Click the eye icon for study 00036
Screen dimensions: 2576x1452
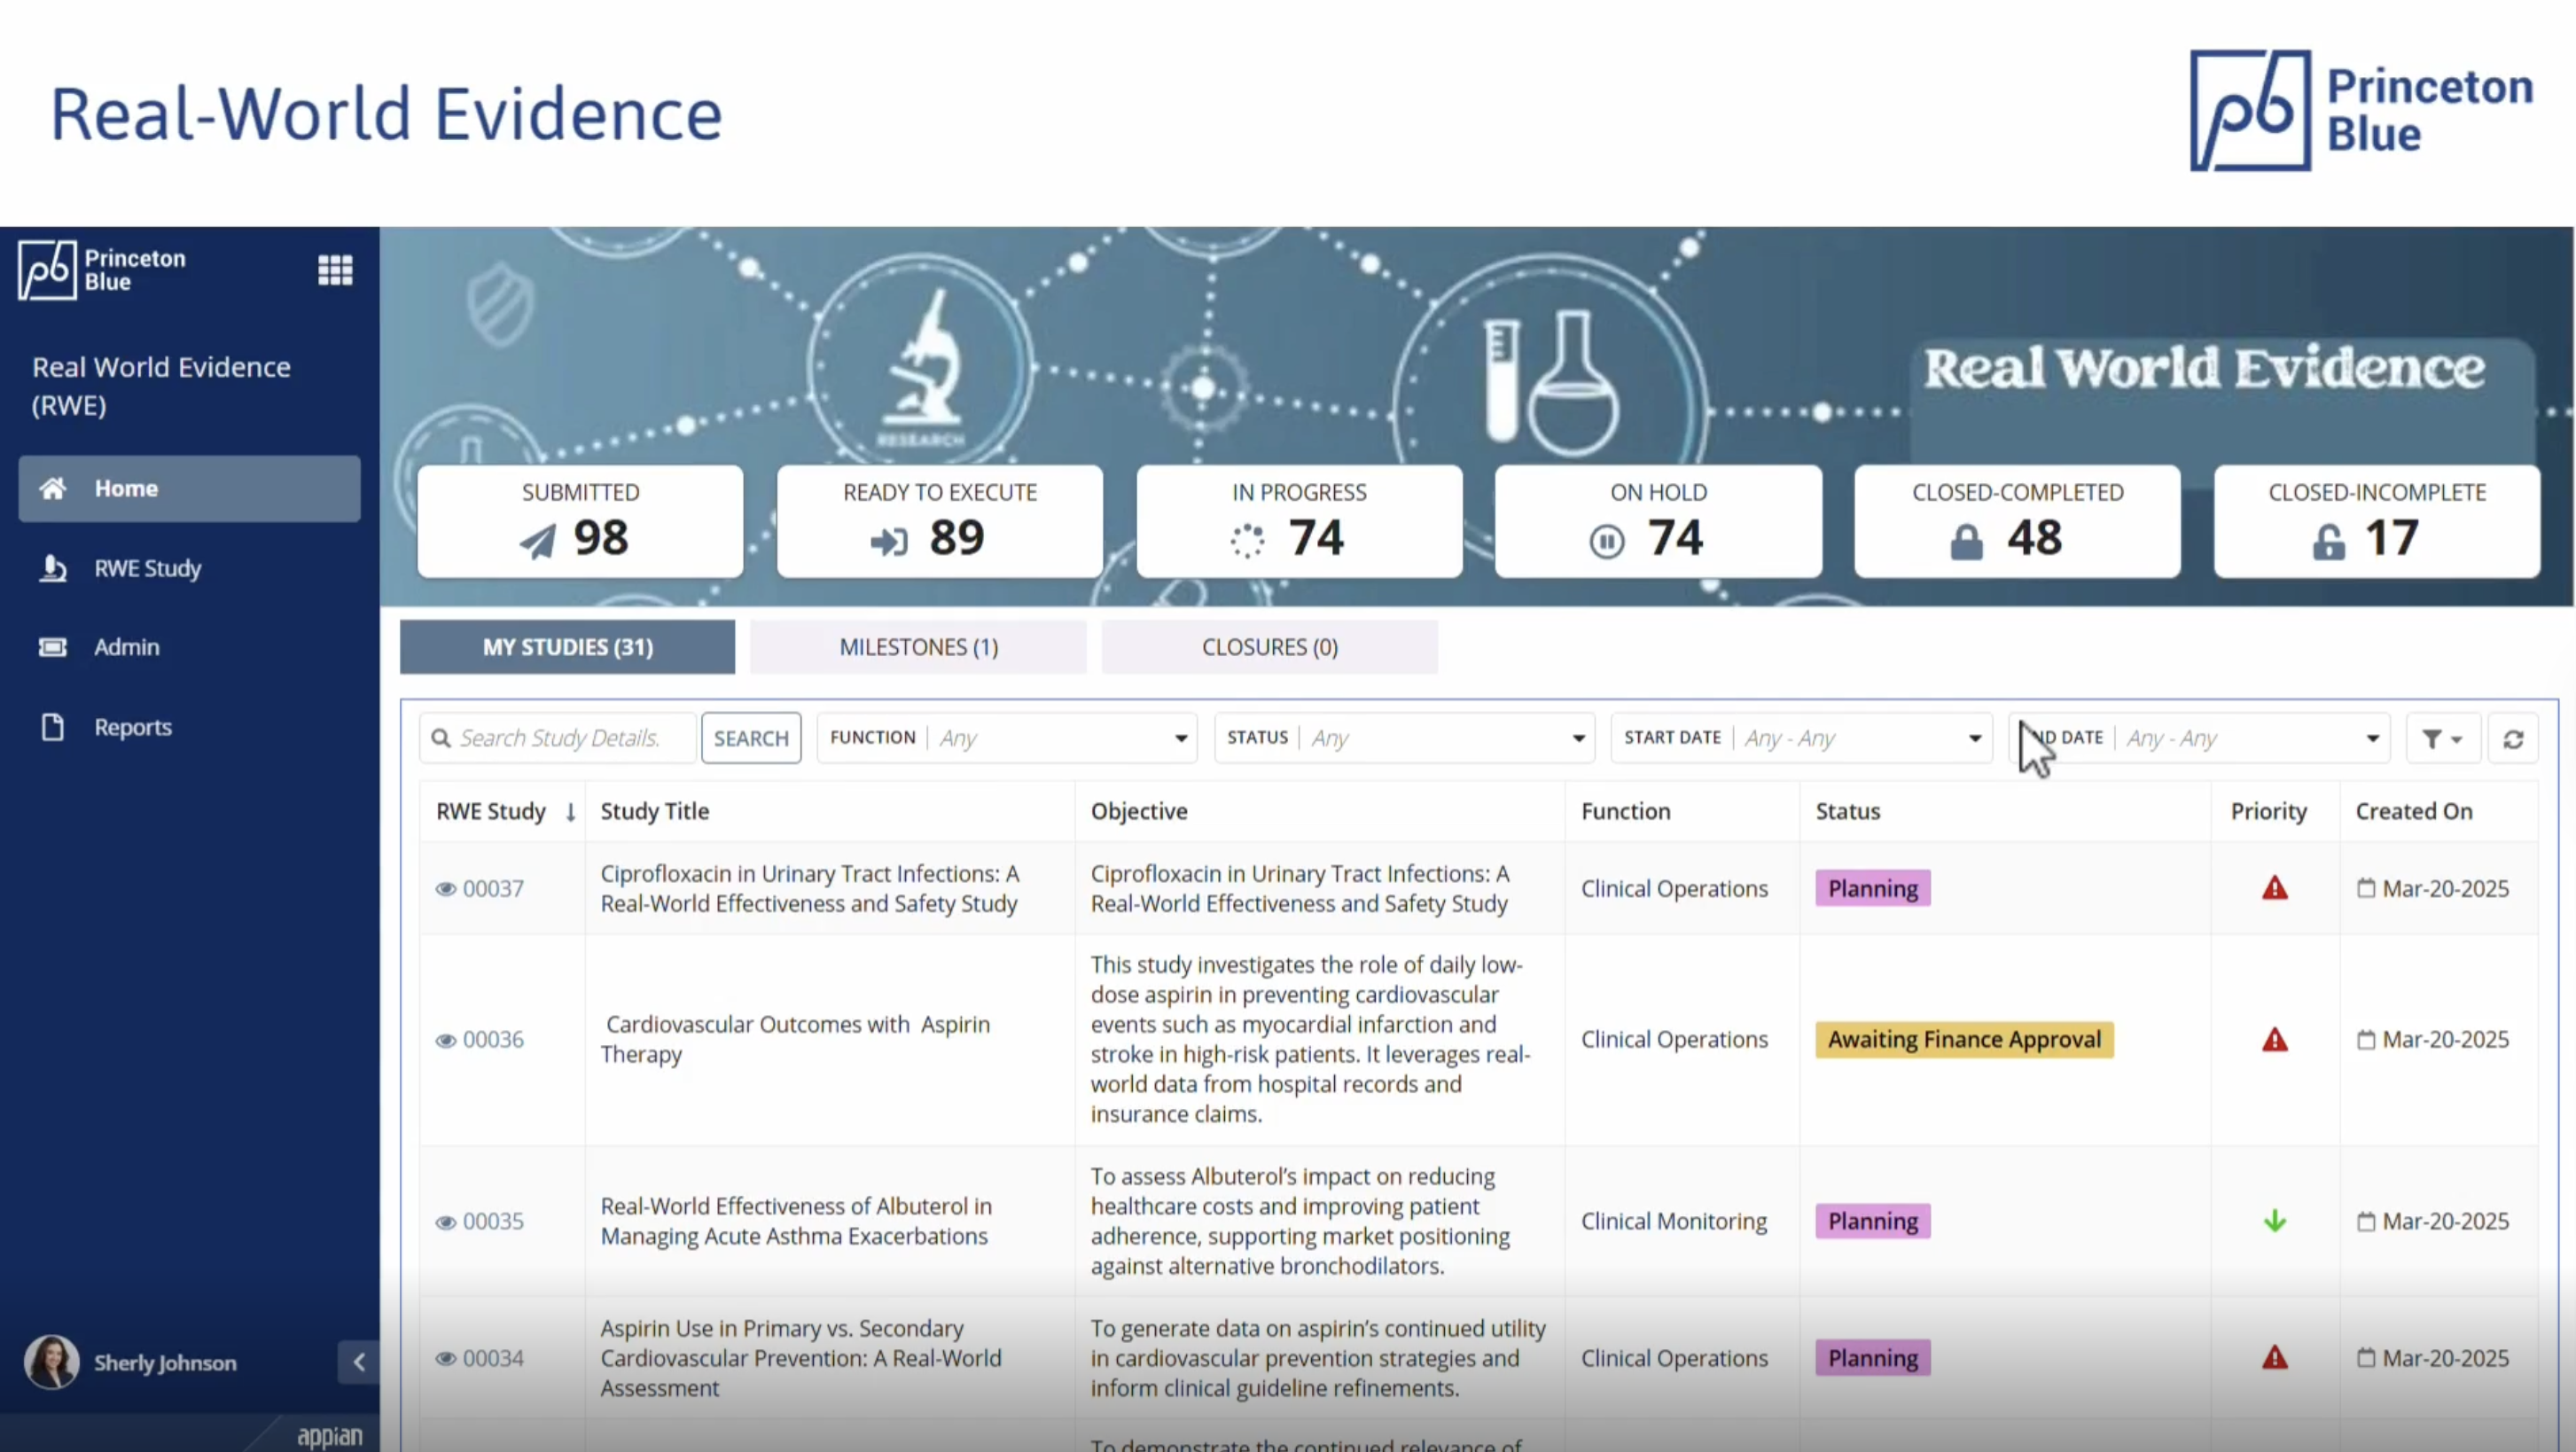[x=446, y=1040]
